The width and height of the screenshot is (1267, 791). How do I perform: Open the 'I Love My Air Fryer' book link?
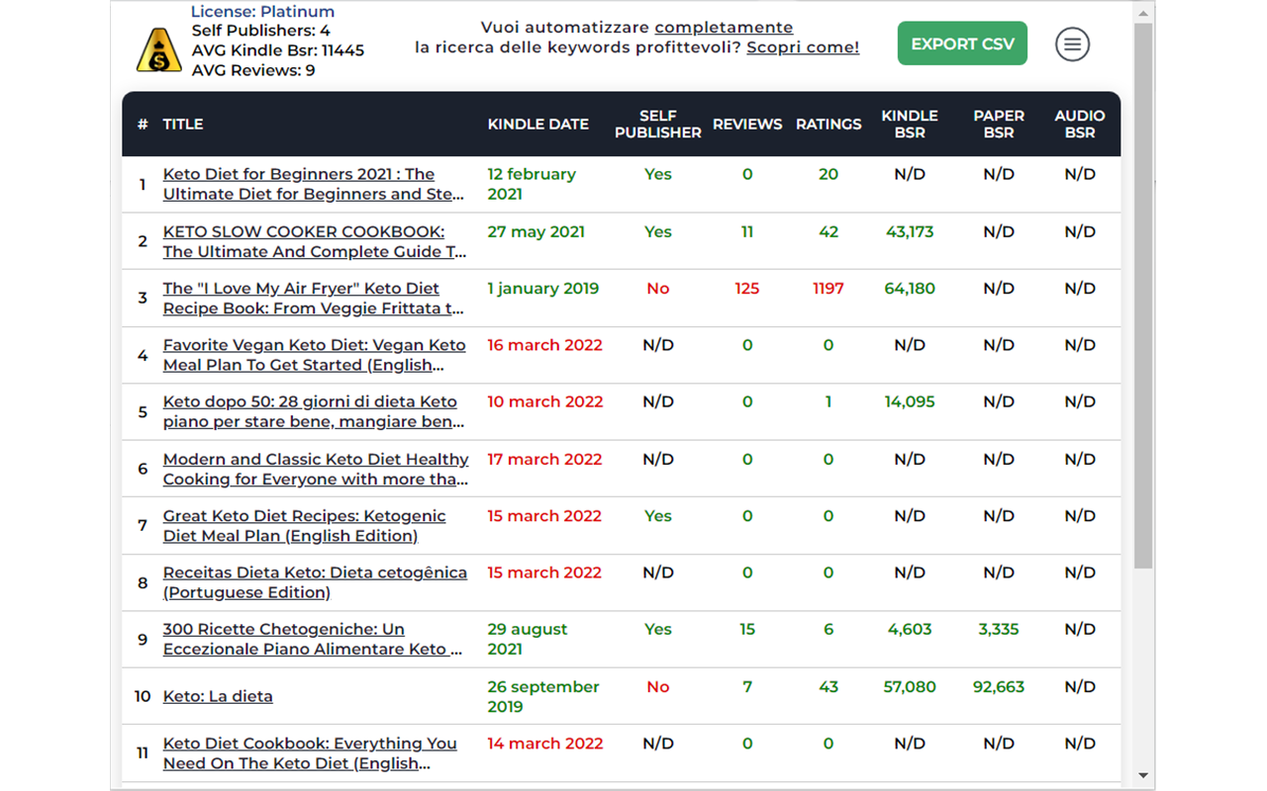(x=314, y=299)
